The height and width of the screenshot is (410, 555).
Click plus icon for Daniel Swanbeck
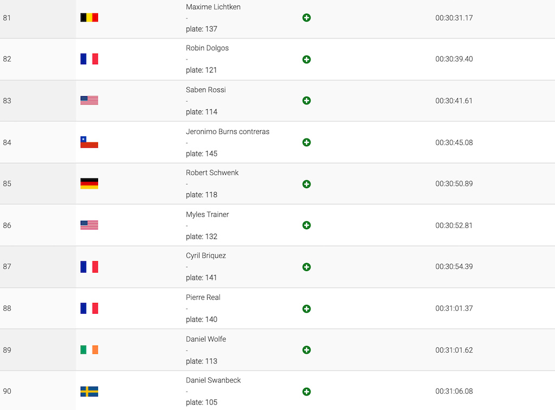(x=307, y=392)
